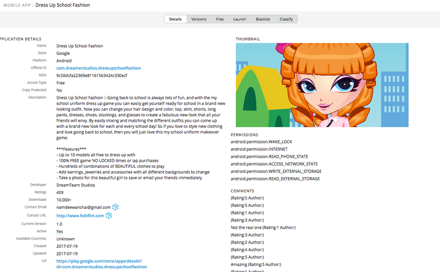440x272 pixels.
Task: Open the Google Play store URL link
Action: [x=102, y=264]
